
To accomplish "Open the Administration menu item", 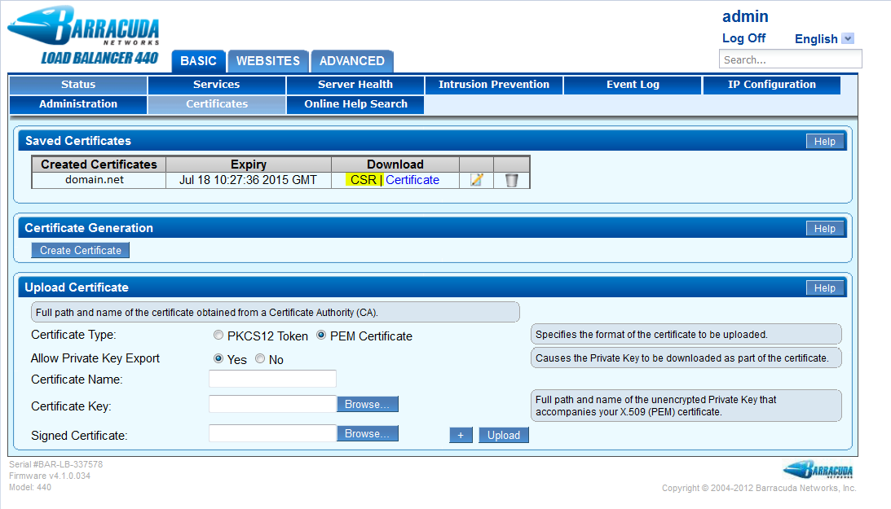I will point(78,104).
